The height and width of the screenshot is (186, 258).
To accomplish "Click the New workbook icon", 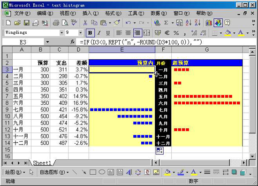I will (8, 23).
